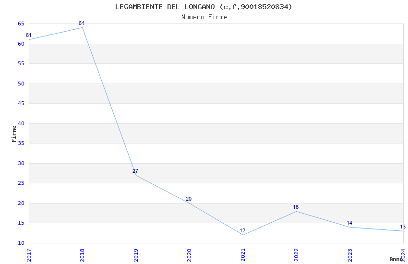
Task: Click the 2023 x-axis tick label
Action: [350, 255]
